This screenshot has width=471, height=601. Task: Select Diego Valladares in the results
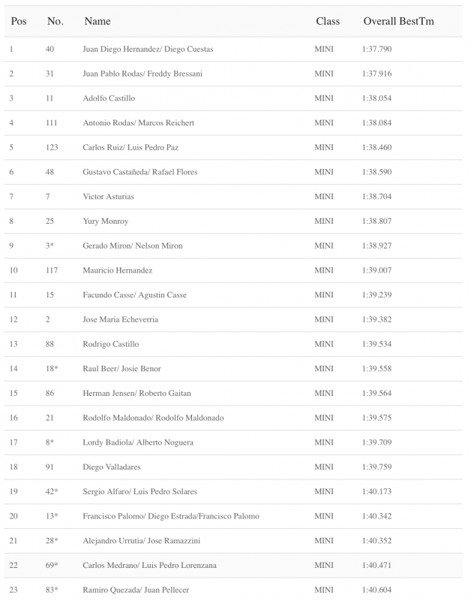click(110, 467)
